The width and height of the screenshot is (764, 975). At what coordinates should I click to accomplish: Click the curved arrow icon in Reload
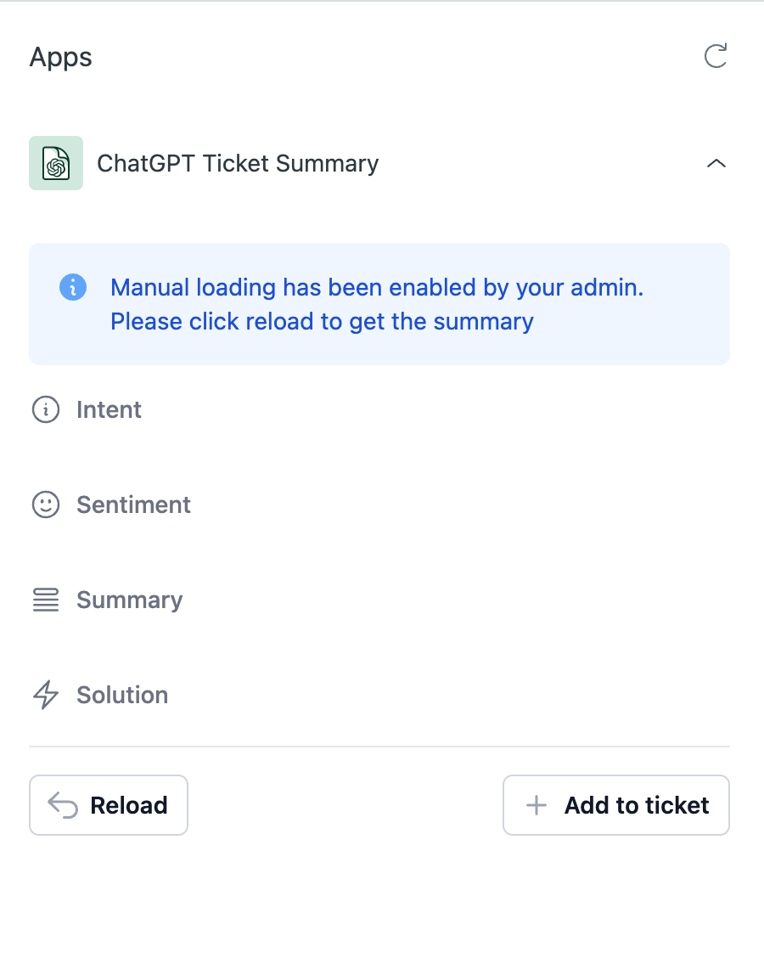pyautogui.click(x=63, y=805)
